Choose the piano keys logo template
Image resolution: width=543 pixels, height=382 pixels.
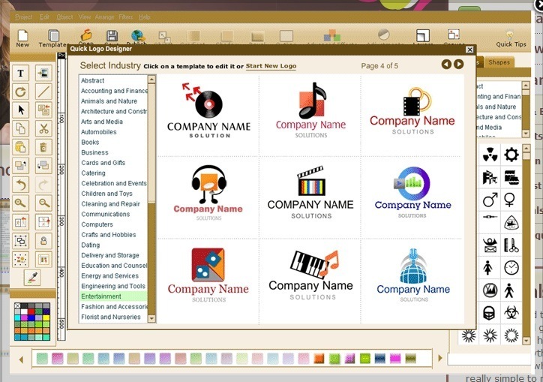311,275
